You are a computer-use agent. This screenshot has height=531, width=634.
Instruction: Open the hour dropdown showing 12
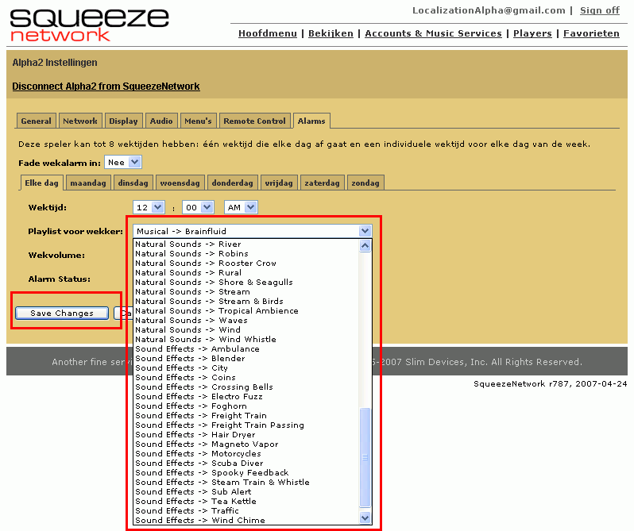[x=149, y=207]
